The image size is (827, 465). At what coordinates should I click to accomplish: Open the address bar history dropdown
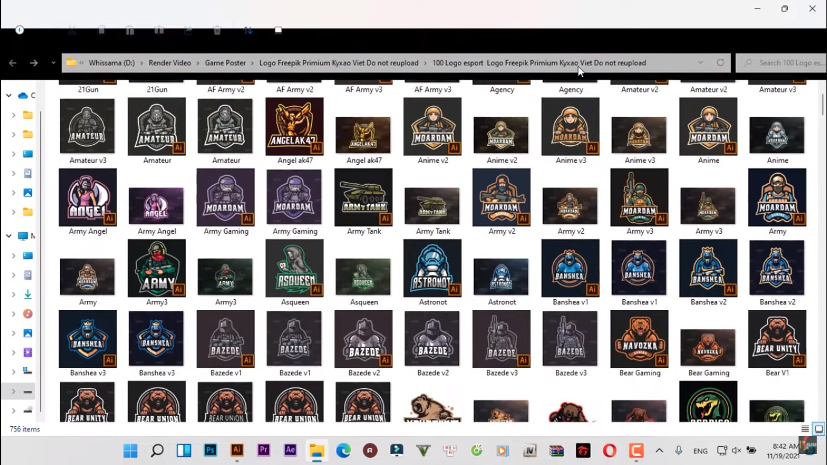(x=700, y=63)
